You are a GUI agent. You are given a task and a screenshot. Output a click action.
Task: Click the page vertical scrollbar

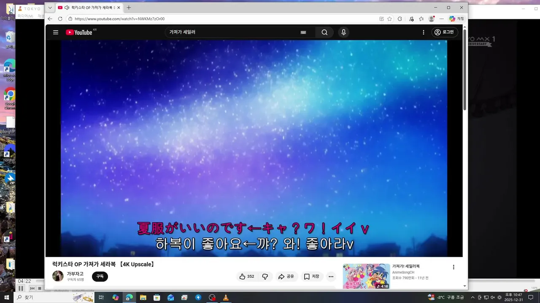point(465,69)
